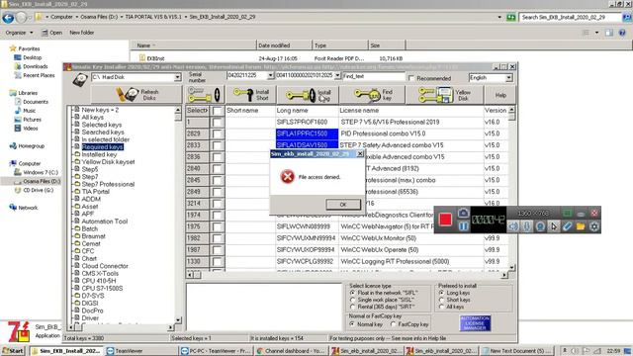Click the green region-select icon in recorder

567,213
